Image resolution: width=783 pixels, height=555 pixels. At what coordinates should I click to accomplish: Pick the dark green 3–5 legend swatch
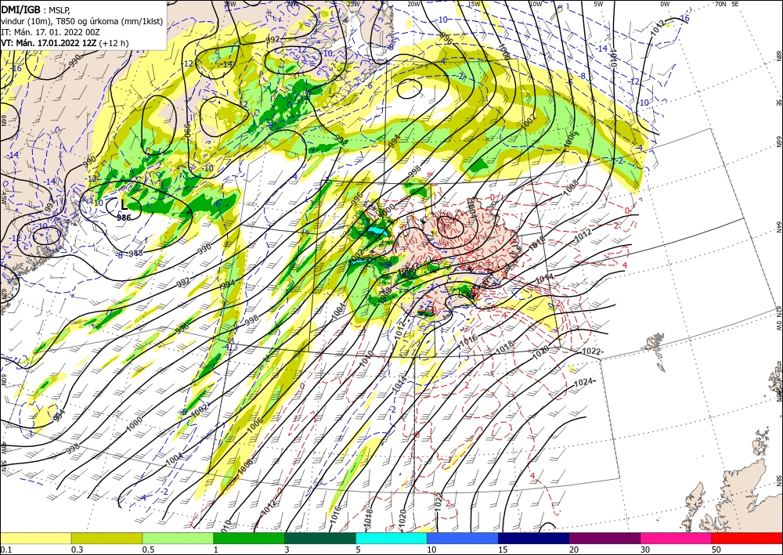pyautogui.click(x=320, y=538)
